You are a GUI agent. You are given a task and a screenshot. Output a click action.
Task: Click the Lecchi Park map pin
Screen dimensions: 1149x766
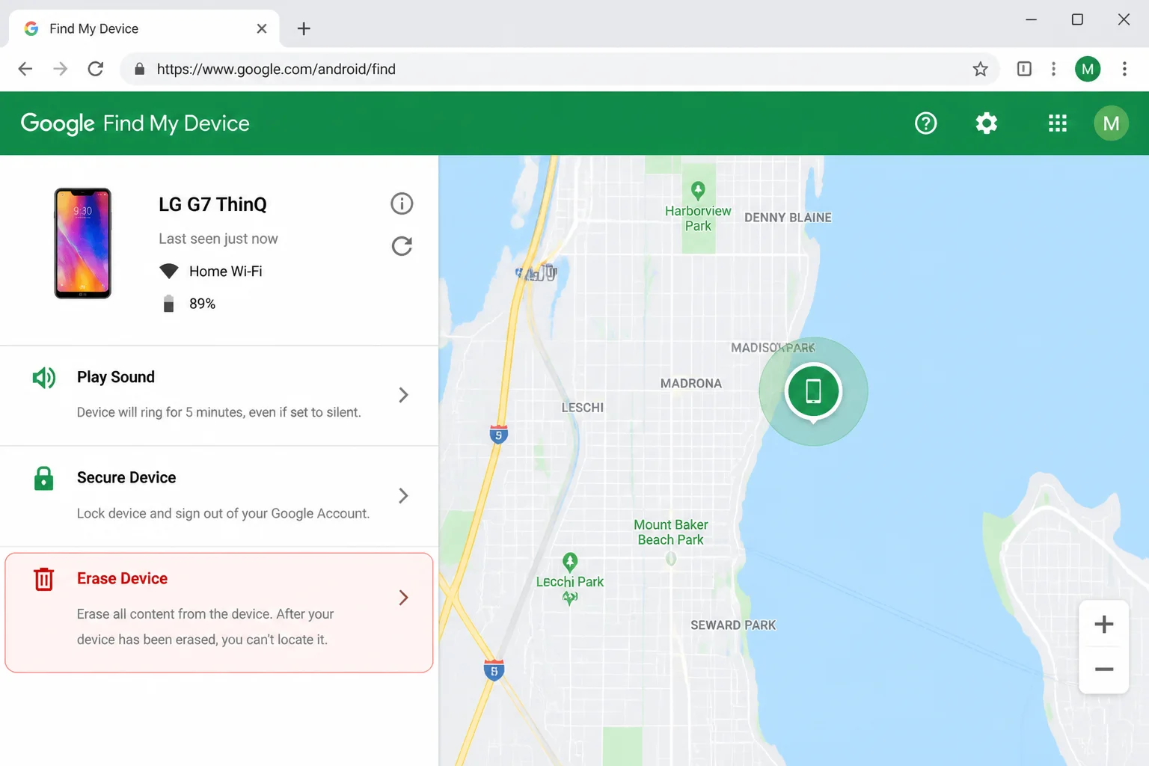(570, 562)
